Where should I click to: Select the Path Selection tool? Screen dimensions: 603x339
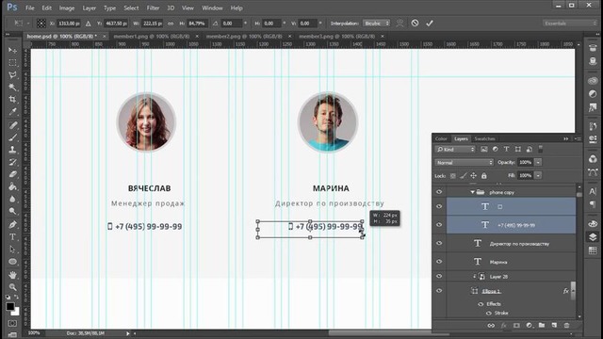tap(12, 249)
